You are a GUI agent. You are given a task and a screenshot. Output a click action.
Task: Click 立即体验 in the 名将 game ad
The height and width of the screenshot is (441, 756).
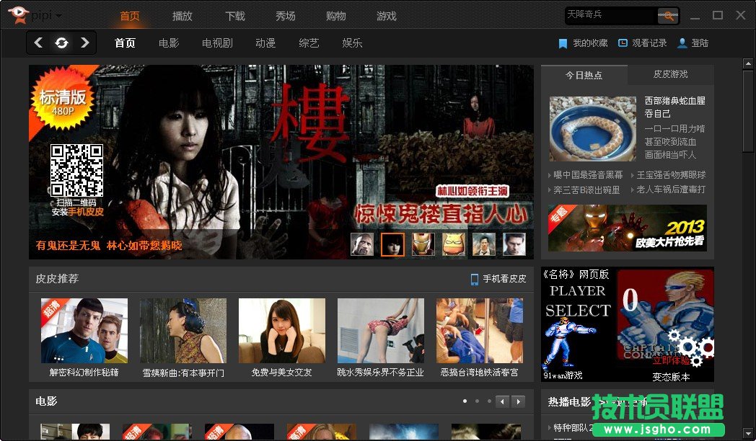click(671, 360)
